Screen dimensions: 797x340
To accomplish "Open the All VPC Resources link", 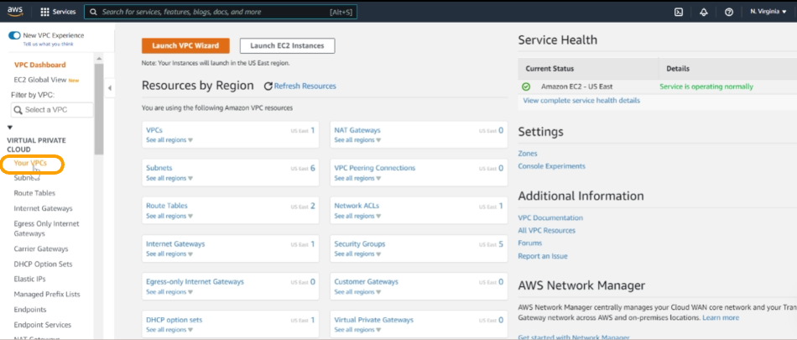I will click(546, 231).
